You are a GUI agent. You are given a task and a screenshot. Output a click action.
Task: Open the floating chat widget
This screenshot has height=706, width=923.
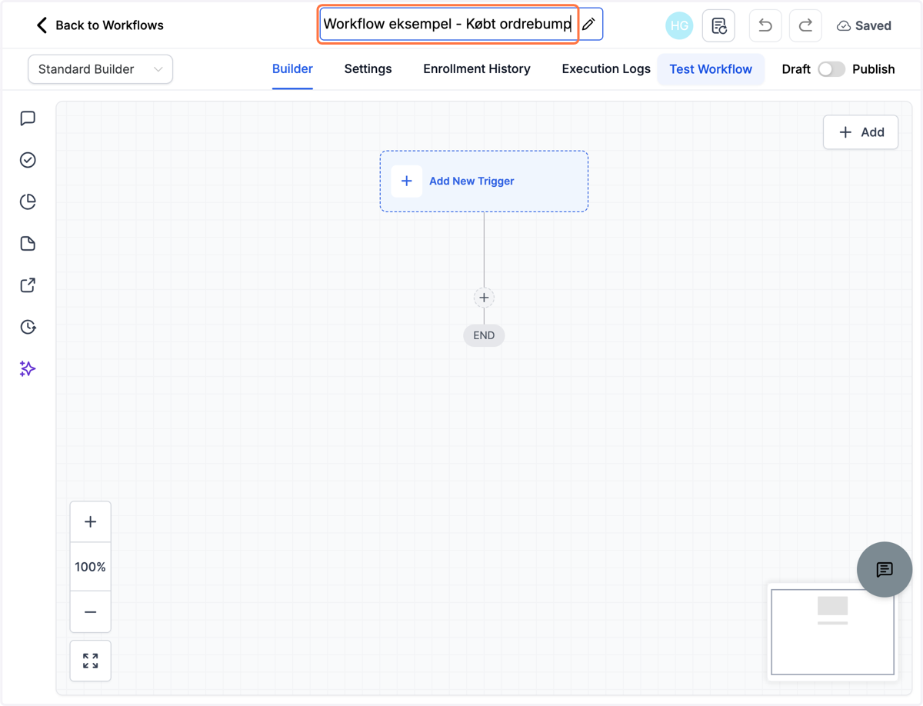885,569
